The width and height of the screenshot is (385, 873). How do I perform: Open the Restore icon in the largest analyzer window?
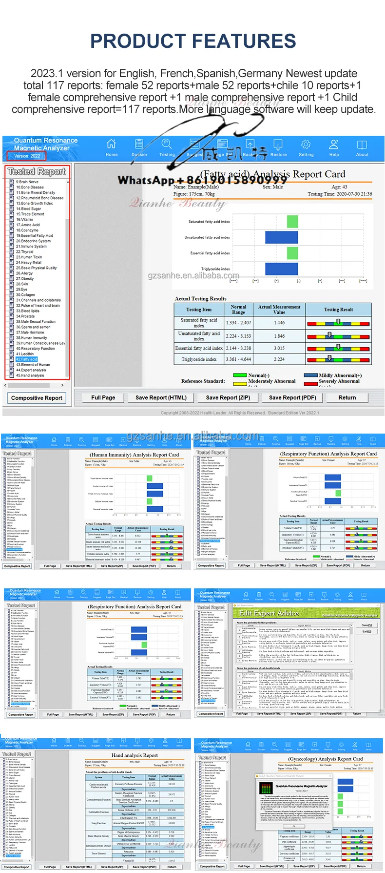pyautogui.click(x=278, y=147)
